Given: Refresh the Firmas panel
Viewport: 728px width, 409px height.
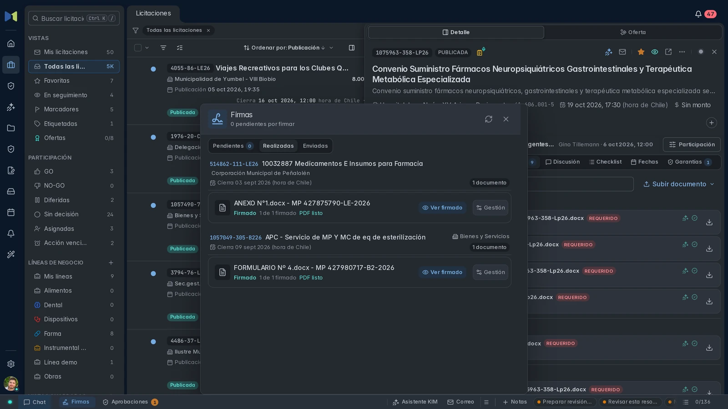Looking at the screenshot, I should [489, 119].
